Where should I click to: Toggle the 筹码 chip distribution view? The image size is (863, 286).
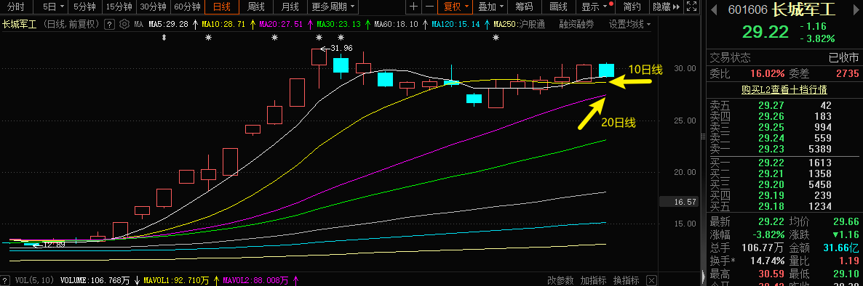click(x=523, y=7)
